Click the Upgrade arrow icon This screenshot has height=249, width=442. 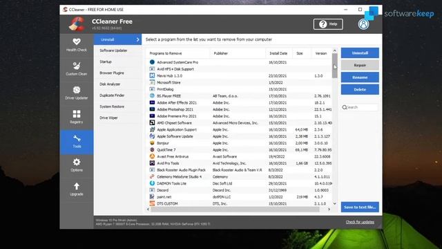point(77,186)
